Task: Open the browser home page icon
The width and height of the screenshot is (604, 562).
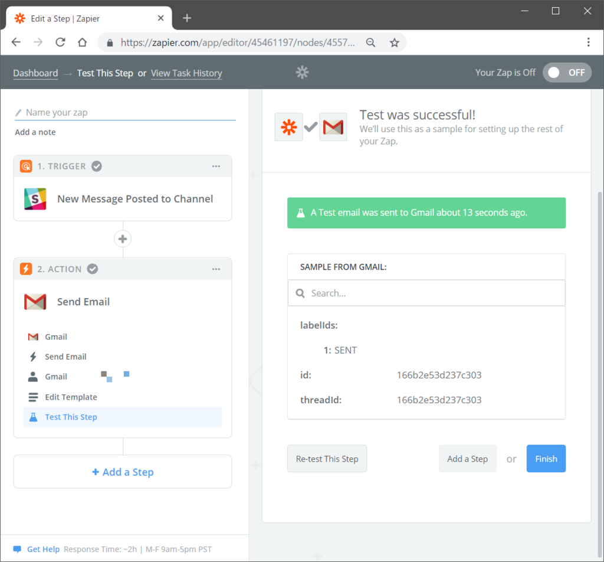Action: 82,42
